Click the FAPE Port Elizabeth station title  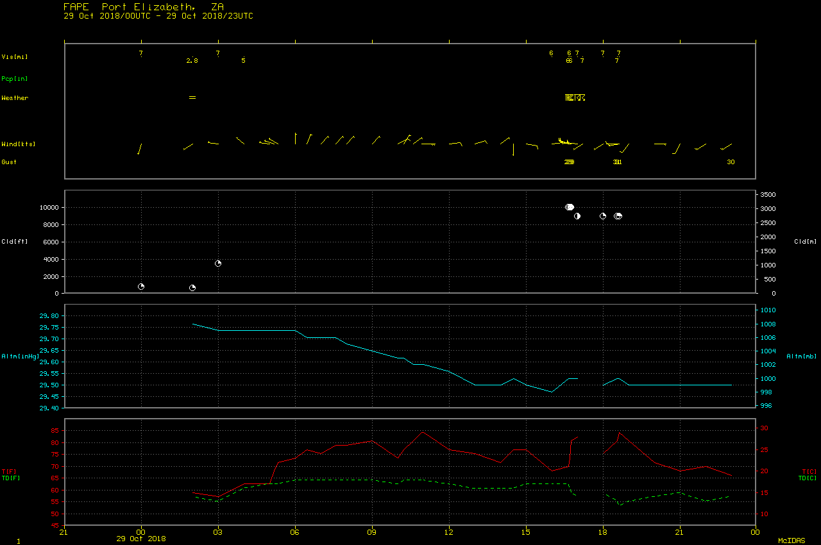(x=143, y=6)
